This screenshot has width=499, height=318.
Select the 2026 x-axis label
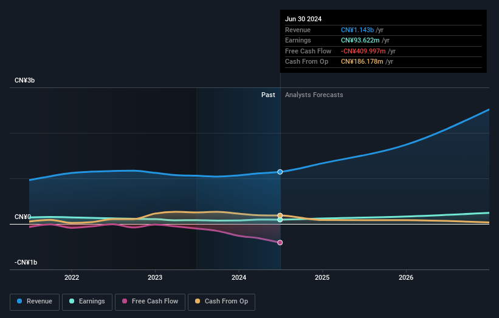coord(406,278)
